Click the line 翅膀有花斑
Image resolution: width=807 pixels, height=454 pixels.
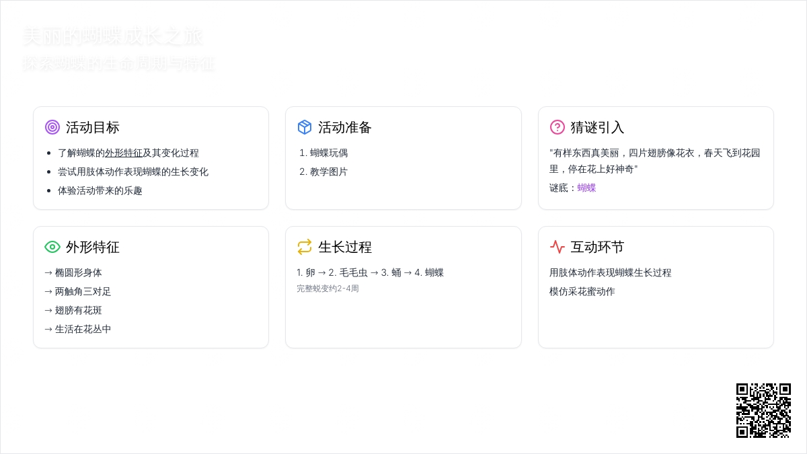point(73,310)
